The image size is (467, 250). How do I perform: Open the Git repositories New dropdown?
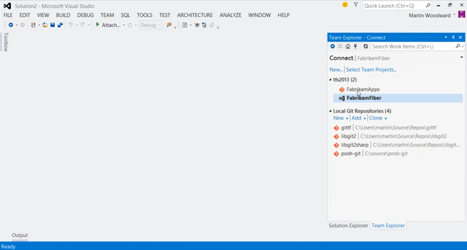[341, 118]
